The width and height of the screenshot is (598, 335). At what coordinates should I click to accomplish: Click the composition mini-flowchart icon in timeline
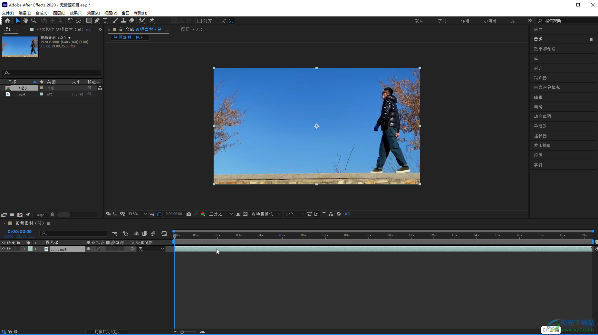pos(115,233)
